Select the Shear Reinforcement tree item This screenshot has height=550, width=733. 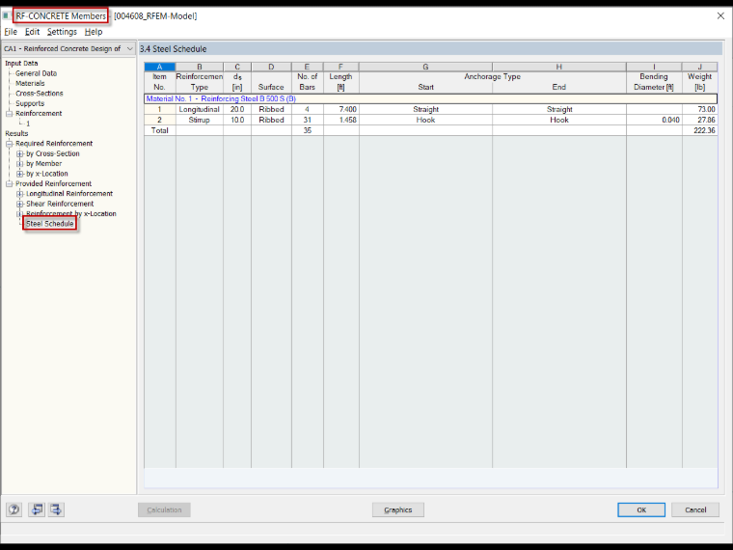click(60, 204)
